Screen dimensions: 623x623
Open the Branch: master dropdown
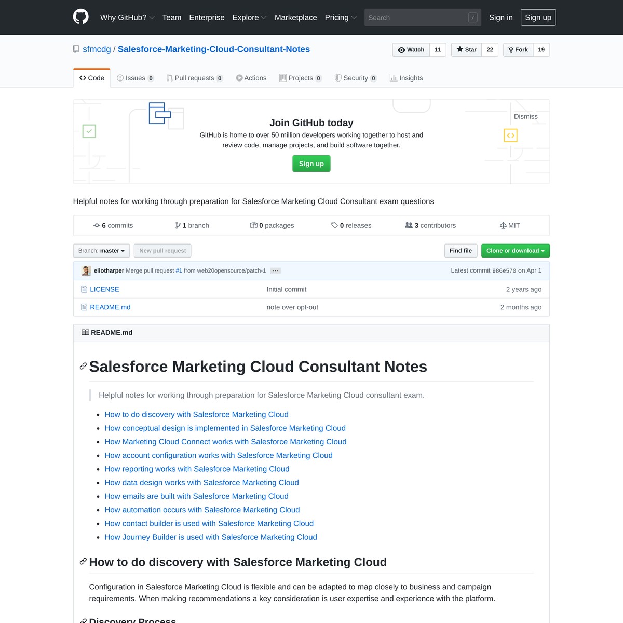[x=101, y=251]
